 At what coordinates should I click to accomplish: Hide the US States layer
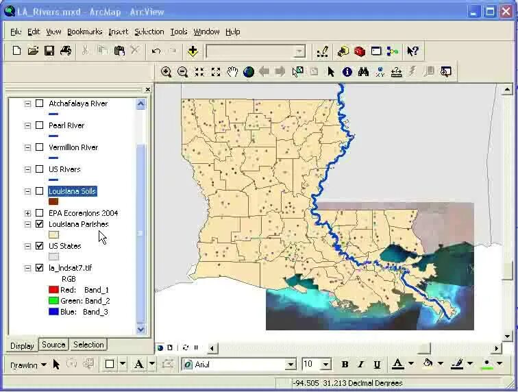pyautogui.click(x=39, y=246)
